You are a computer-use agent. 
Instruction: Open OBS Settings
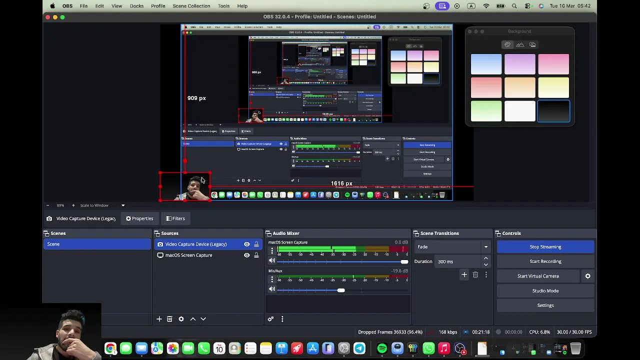[x=545, y=305]
